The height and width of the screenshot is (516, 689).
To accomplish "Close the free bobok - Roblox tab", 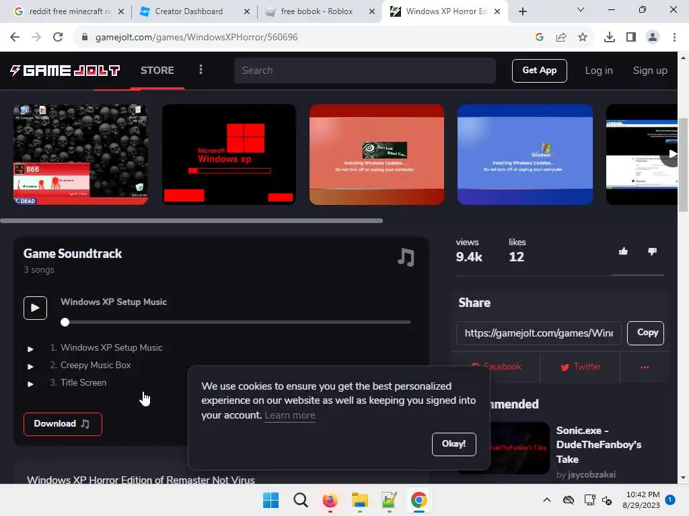I will [372, 11].
